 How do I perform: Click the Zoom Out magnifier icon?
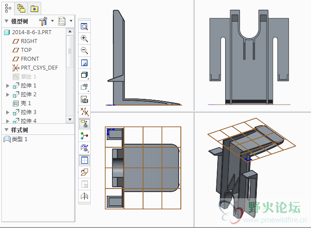[84, 51]
